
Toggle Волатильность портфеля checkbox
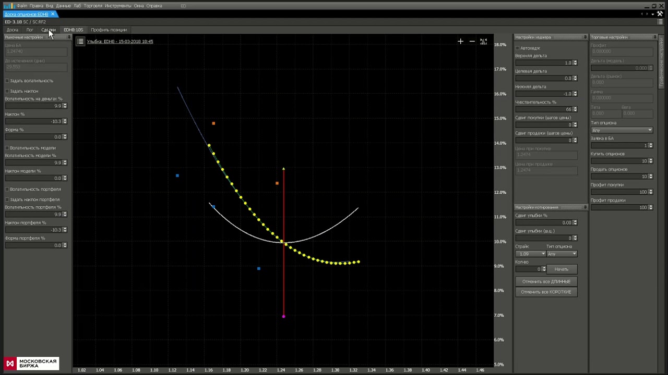pos(7,189)
